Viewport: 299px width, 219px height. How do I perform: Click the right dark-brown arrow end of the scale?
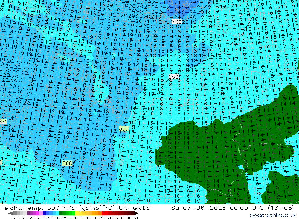[136, 213]
